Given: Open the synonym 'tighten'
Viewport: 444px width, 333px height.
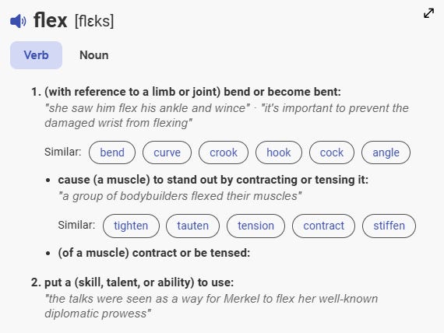Looking at the screenshot, I should [x=131, y=226].
